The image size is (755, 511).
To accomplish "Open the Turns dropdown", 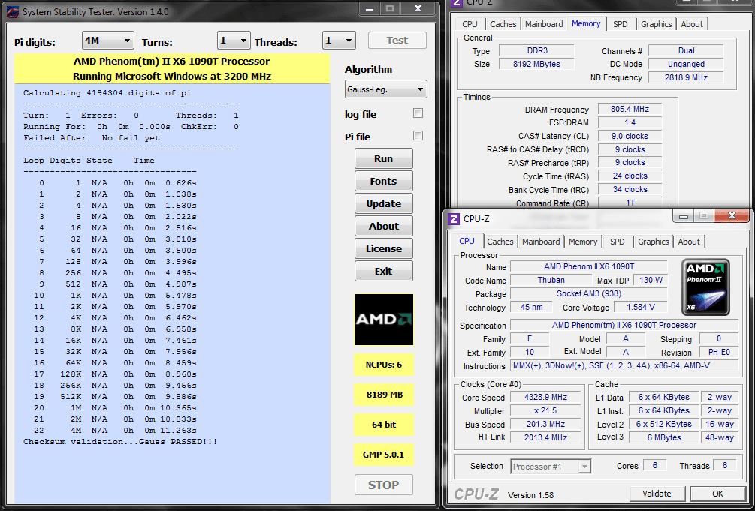I will (x=234, y=41).
